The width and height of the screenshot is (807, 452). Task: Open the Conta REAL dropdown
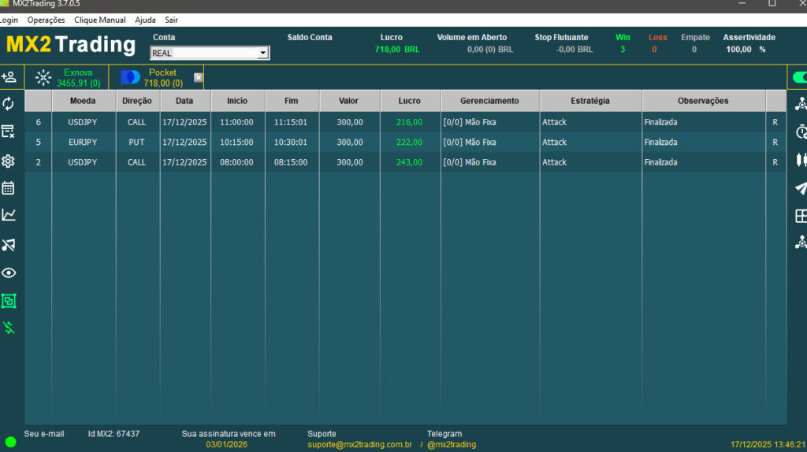click(x=262, y=53)
